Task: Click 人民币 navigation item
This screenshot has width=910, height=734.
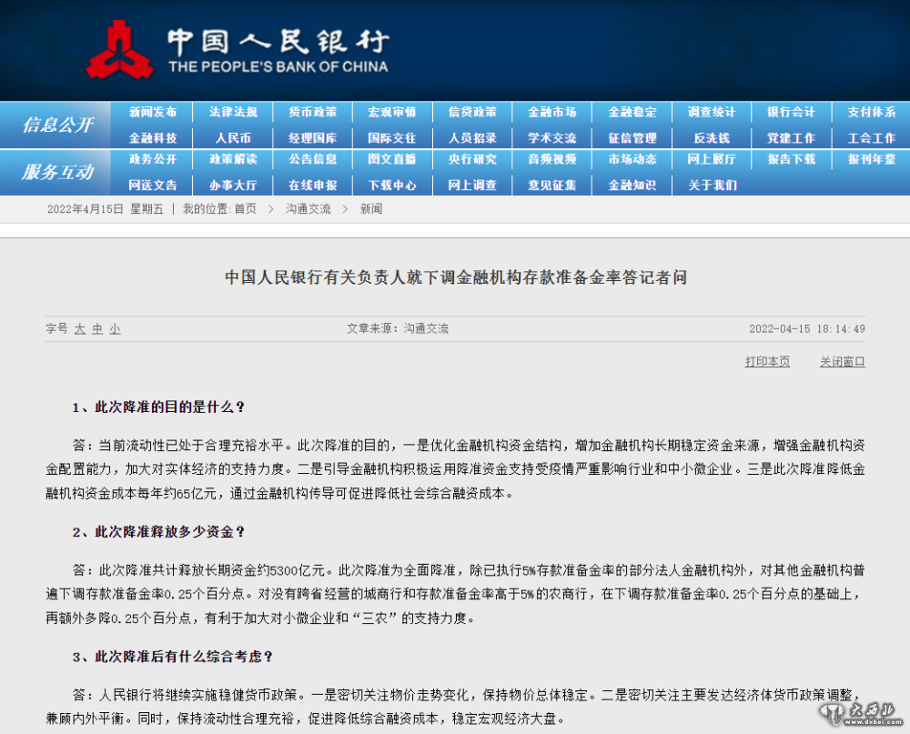Action: coord(233,138)
